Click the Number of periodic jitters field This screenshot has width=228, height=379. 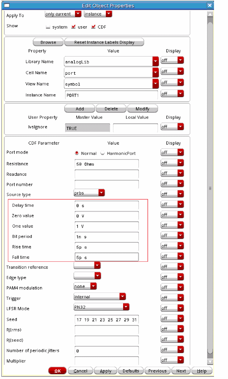[107, 351]
